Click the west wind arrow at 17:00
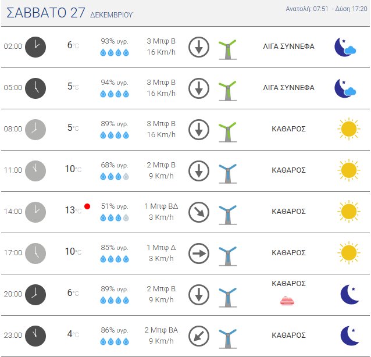 [x=199, y=253]
